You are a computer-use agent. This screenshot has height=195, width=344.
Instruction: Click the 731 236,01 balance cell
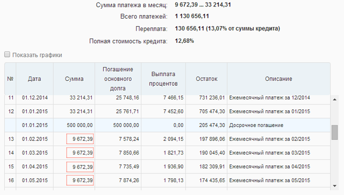[212, 97]
